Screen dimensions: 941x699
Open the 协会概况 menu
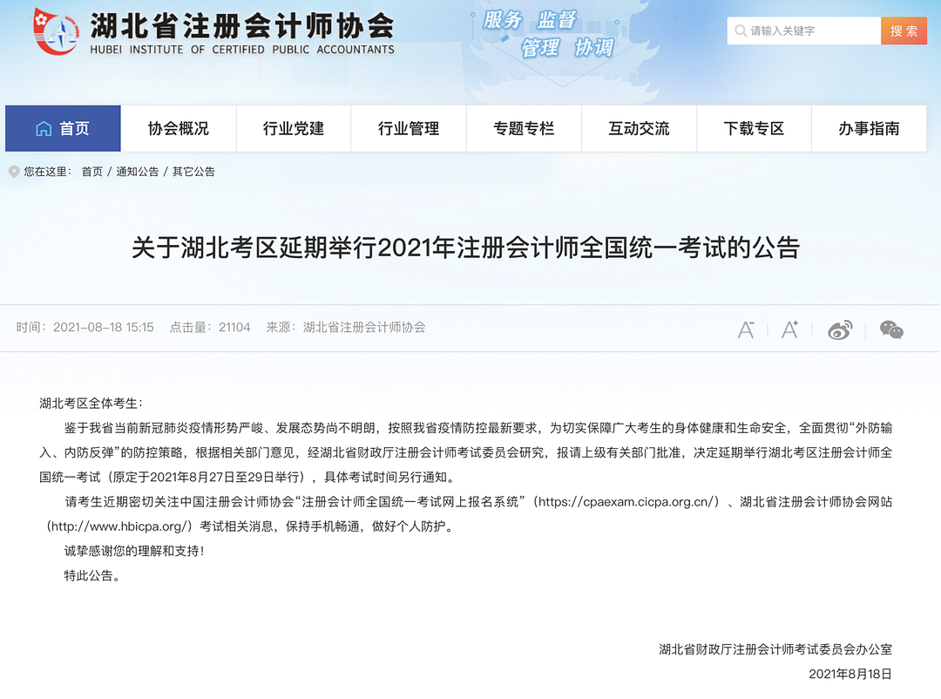[179, 128]
